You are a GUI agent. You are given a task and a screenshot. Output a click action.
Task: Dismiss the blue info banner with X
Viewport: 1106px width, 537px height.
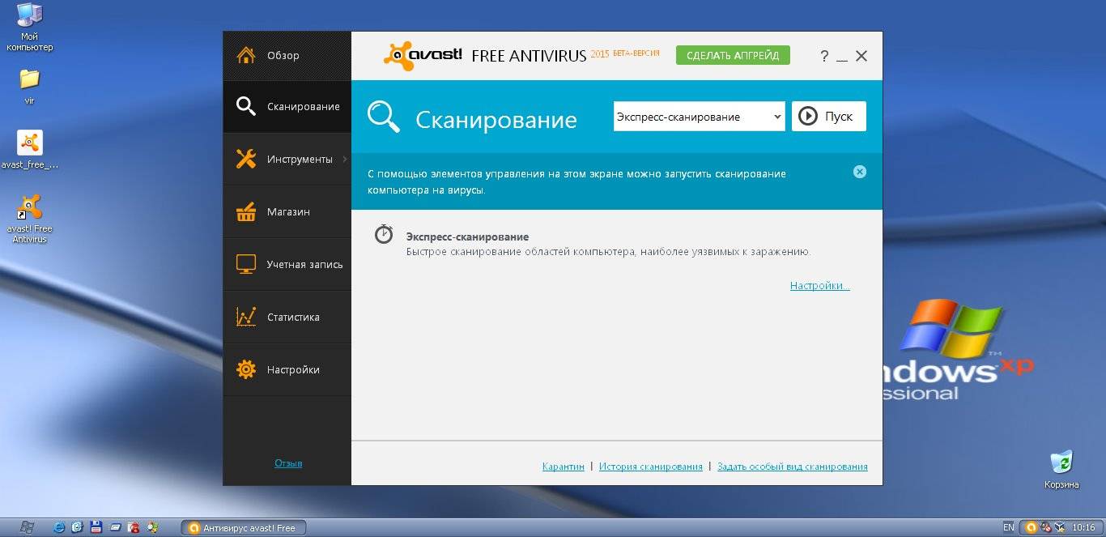point(860,172)
